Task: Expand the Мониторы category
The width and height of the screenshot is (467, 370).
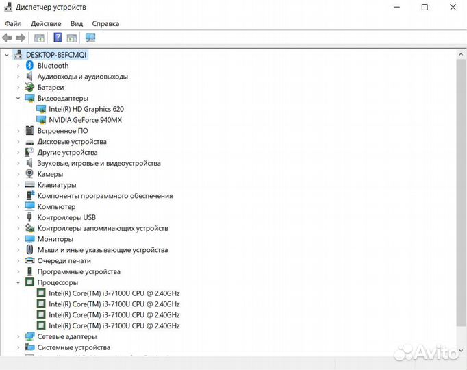Action: 18,239
